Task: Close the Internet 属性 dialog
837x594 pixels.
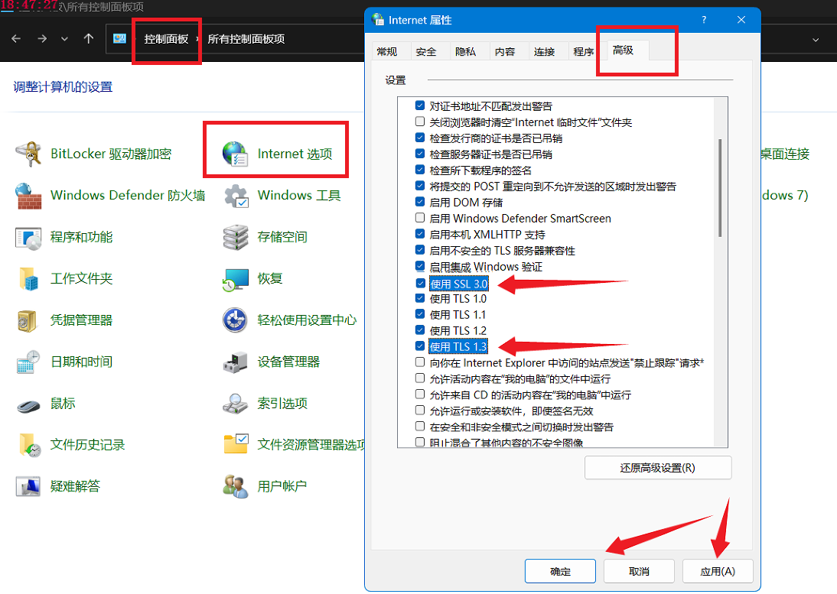Action: pyautogui.click(x=741, y=20)
